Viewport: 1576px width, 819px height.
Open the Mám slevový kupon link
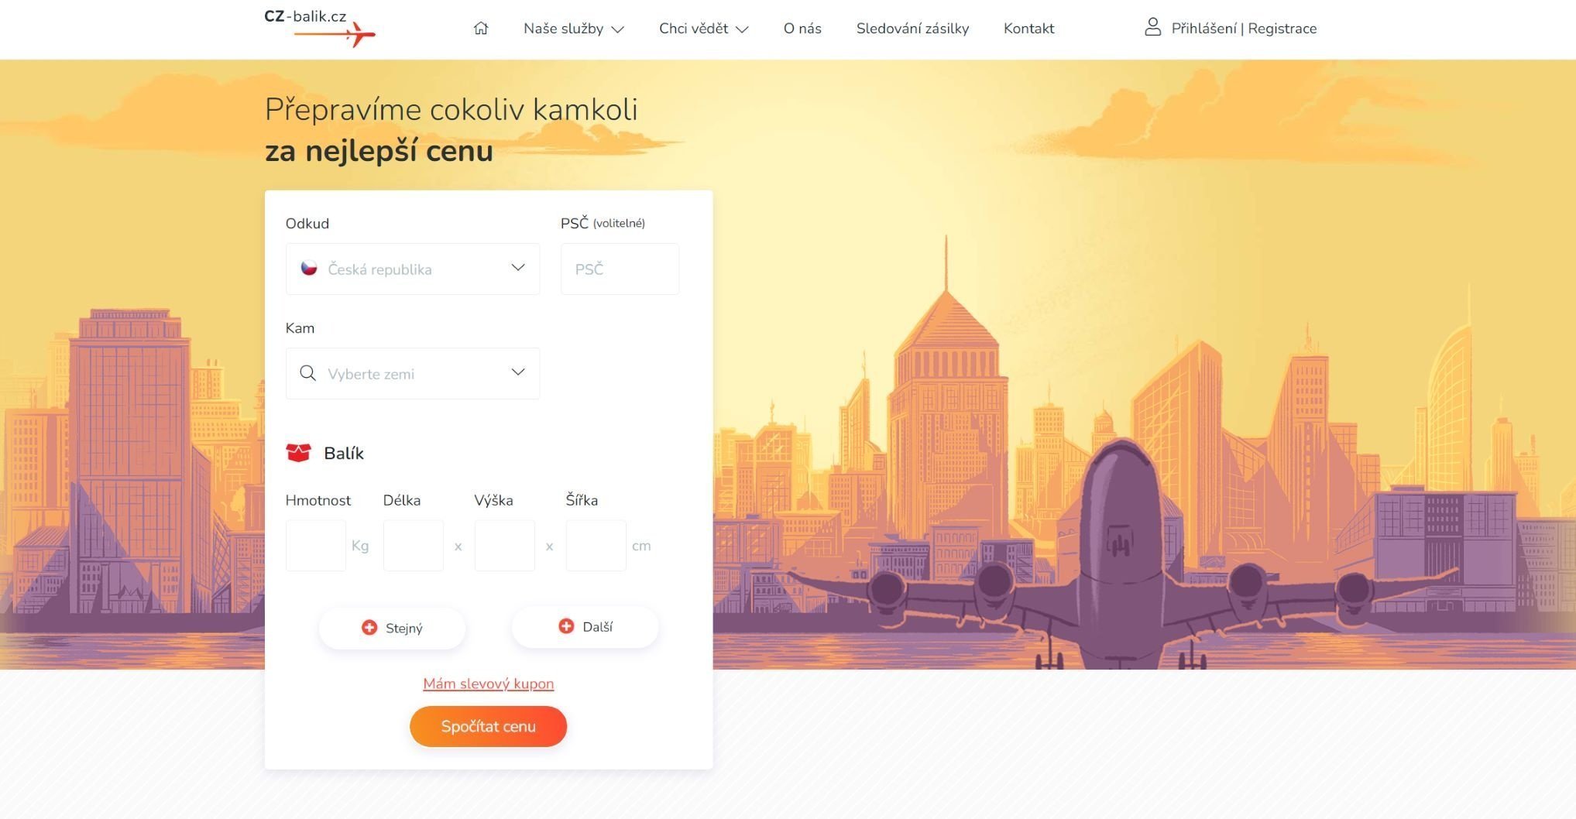[x=489, y=684]
